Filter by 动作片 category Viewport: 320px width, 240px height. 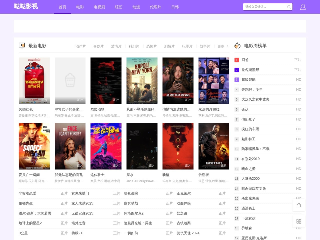click(80, 46)
